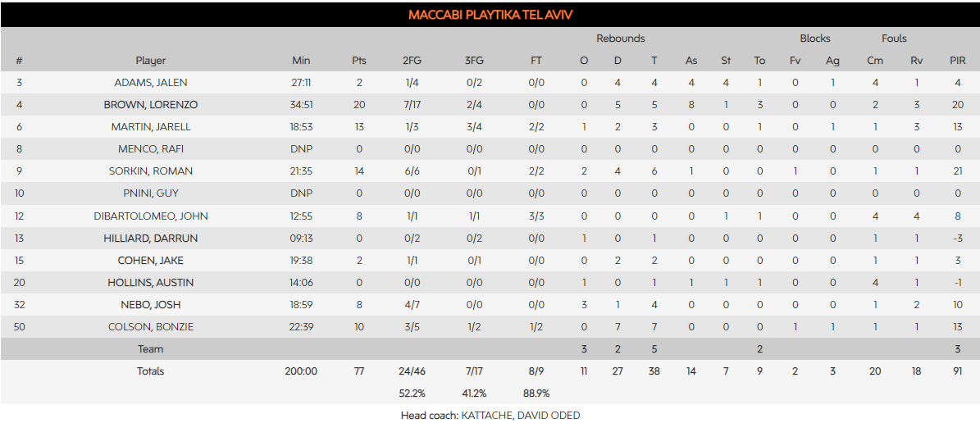Click the Totals row label
The height and width of the screenshot is (423, 980).
tap(150, 371)
